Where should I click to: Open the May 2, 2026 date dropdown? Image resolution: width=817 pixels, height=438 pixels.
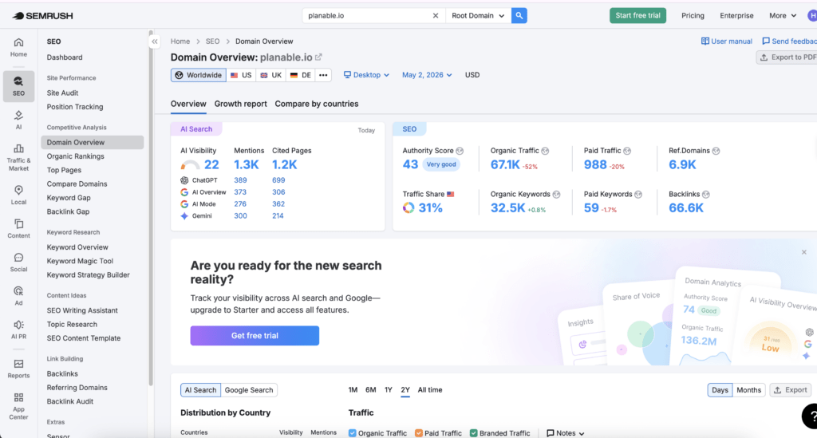click(427, 75)
